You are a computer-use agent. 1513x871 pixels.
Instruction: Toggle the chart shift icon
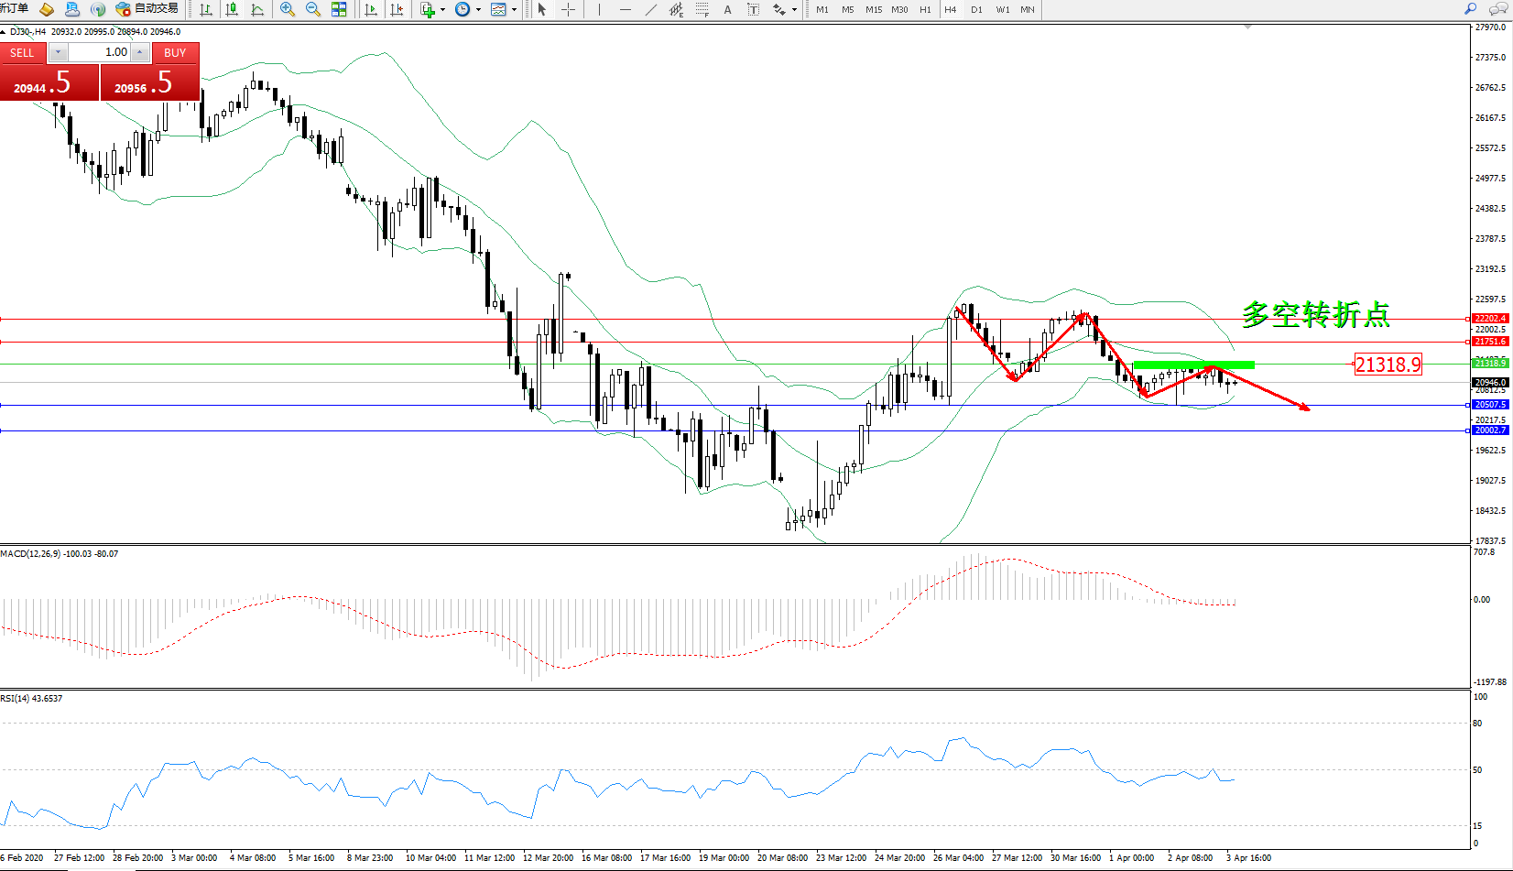tap(397, 9)
